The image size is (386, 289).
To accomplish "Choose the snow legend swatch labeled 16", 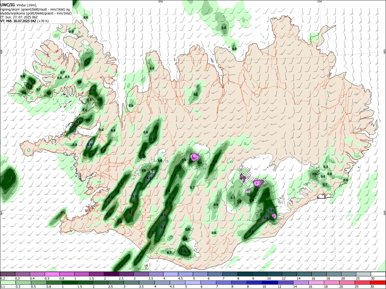I will (x=319, y=274).
